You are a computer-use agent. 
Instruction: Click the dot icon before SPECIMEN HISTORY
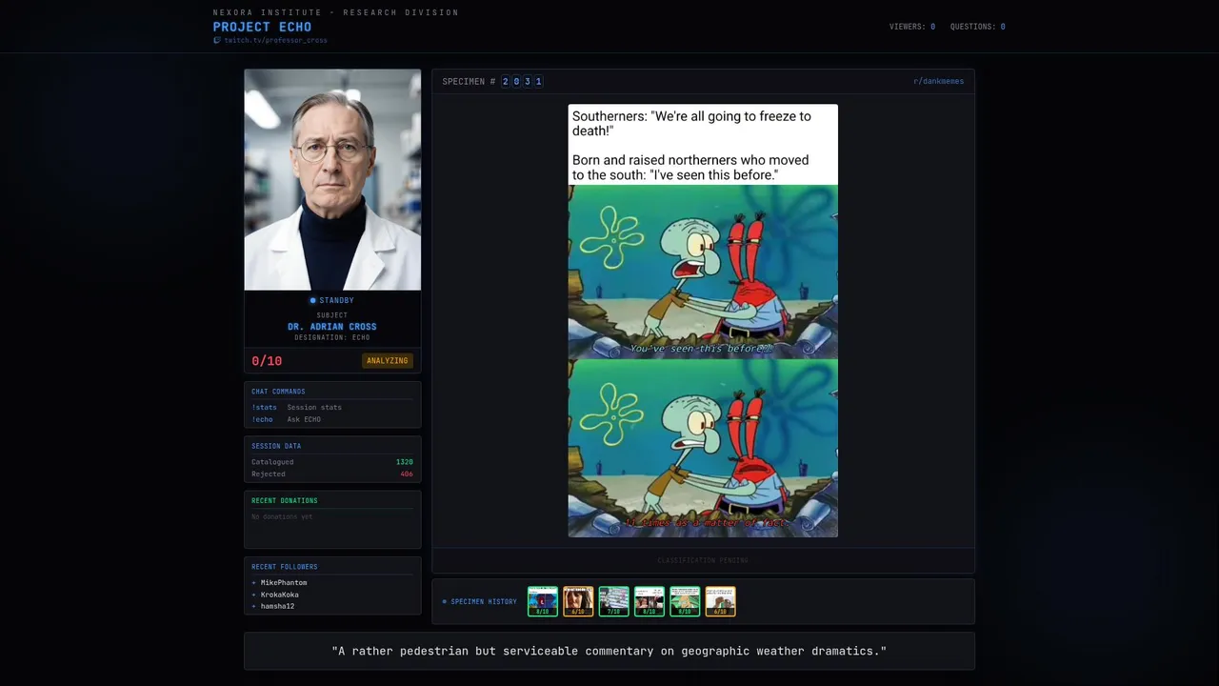(x=444, y=602)
